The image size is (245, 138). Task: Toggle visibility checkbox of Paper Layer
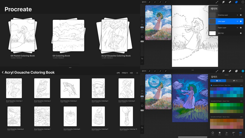[x=241, y=27]
